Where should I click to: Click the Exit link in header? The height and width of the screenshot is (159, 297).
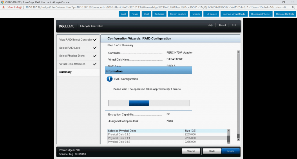tap(234, 25)
